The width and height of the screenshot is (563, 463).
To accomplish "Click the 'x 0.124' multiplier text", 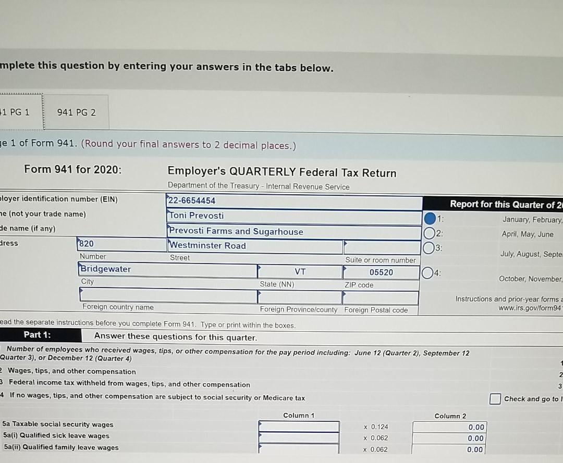I will pos(375,427).
